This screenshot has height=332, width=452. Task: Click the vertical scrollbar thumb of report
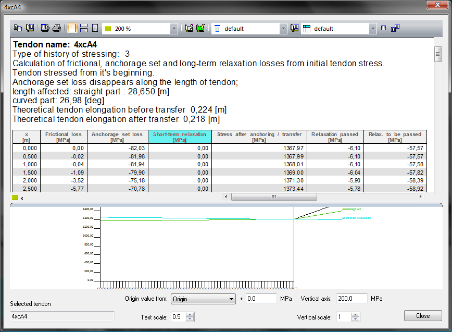[x=438, y=54]
